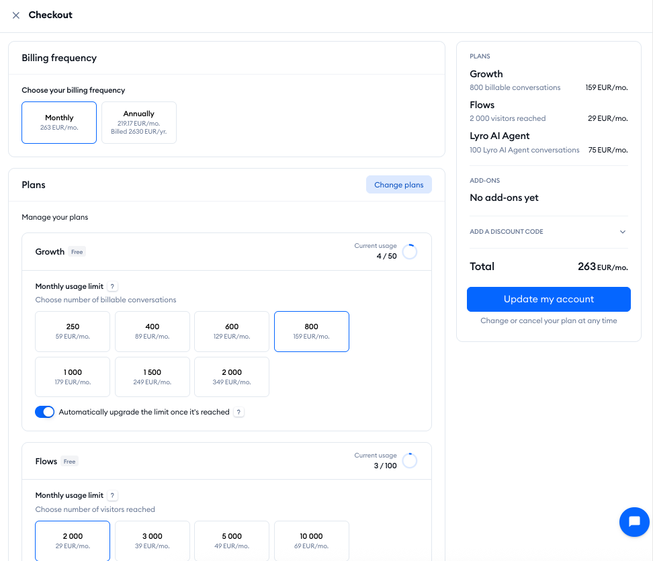Expand the Add a discount code section
Screen dimensions: 653x561
pos(507,232)
